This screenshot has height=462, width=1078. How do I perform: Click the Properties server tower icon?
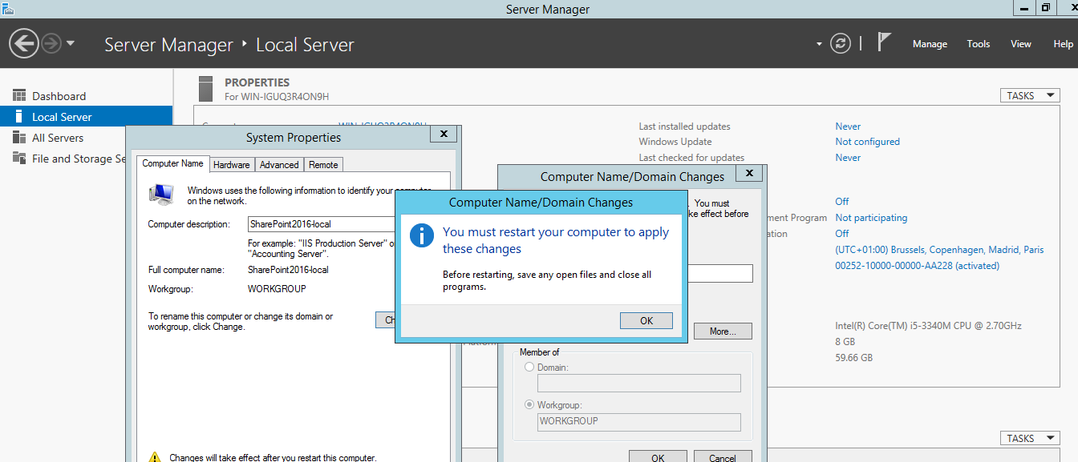(206, 88)
